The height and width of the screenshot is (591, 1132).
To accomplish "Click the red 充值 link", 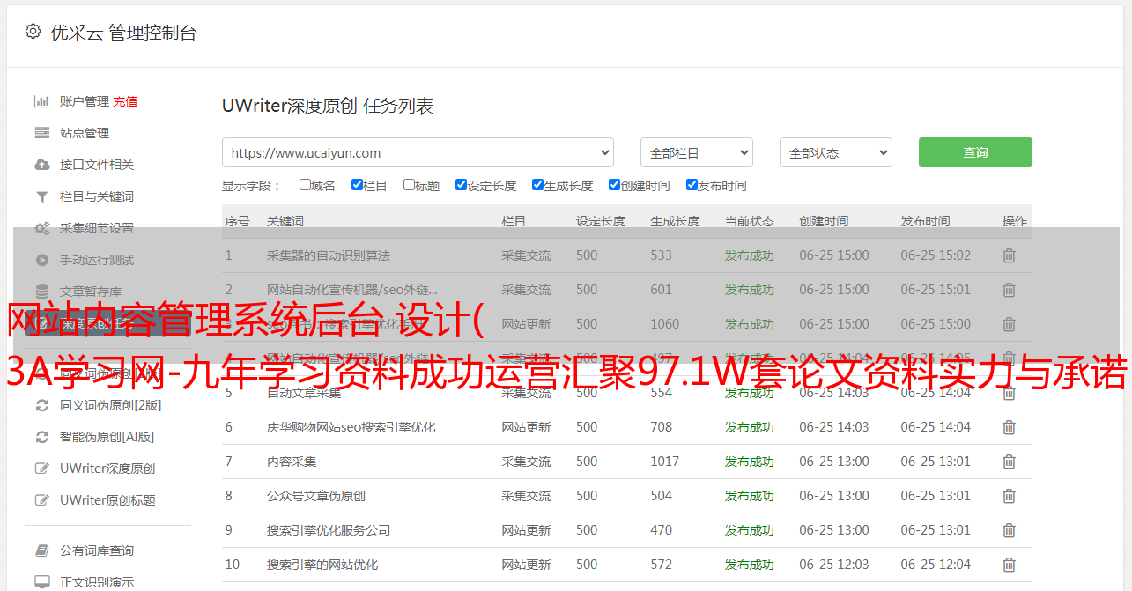I will tap(125, 101).
